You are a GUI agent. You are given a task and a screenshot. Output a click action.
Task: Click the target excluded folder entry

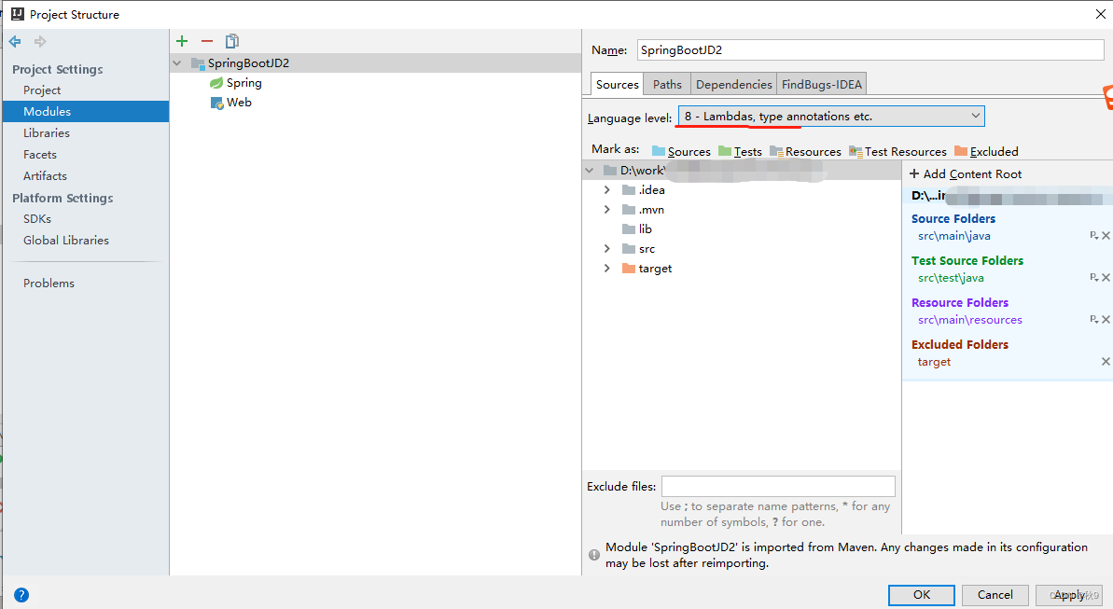coord(934,361)
